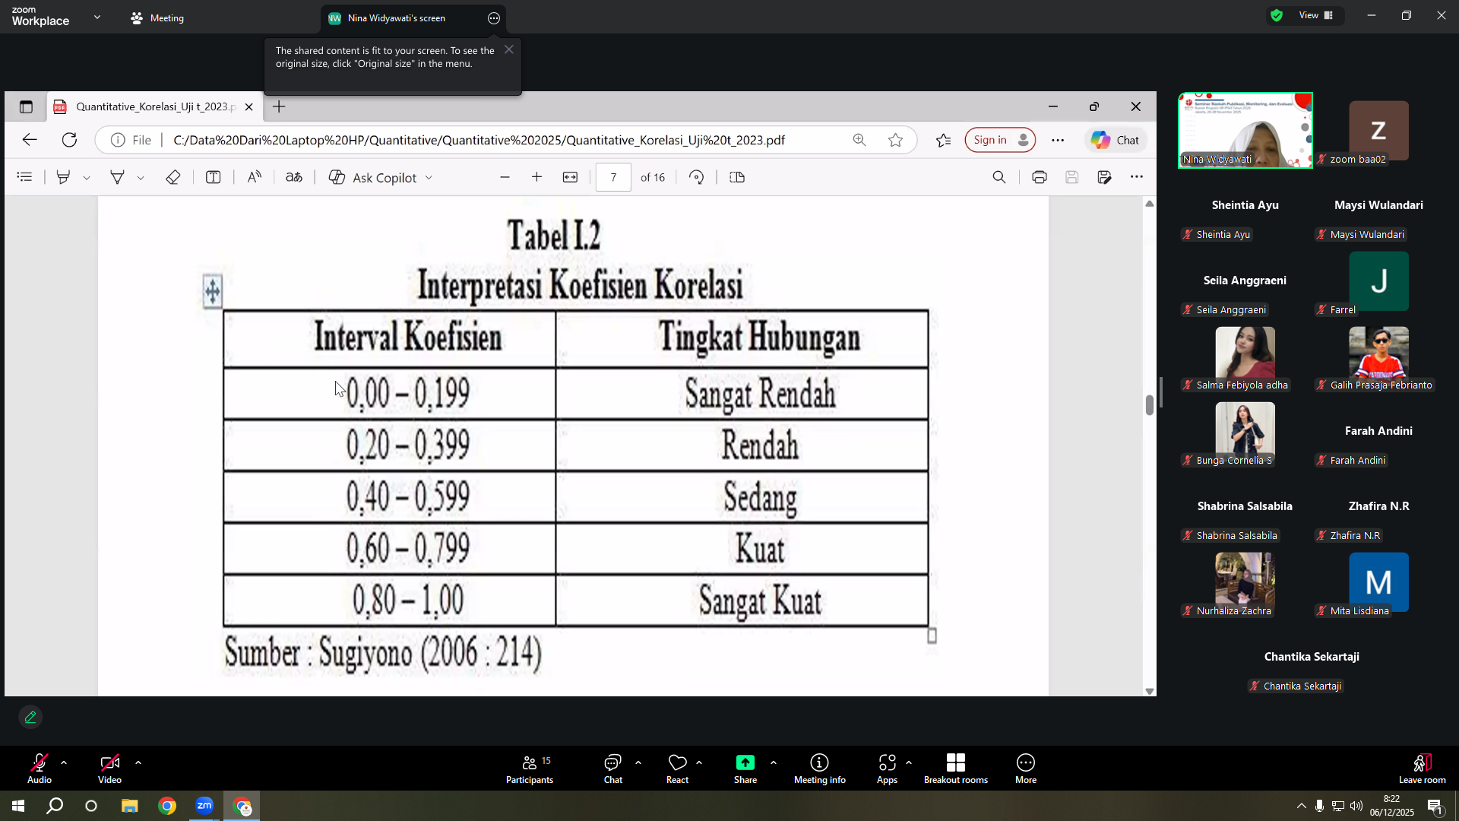Open File Explorer from taskbar

pos(130,806)
